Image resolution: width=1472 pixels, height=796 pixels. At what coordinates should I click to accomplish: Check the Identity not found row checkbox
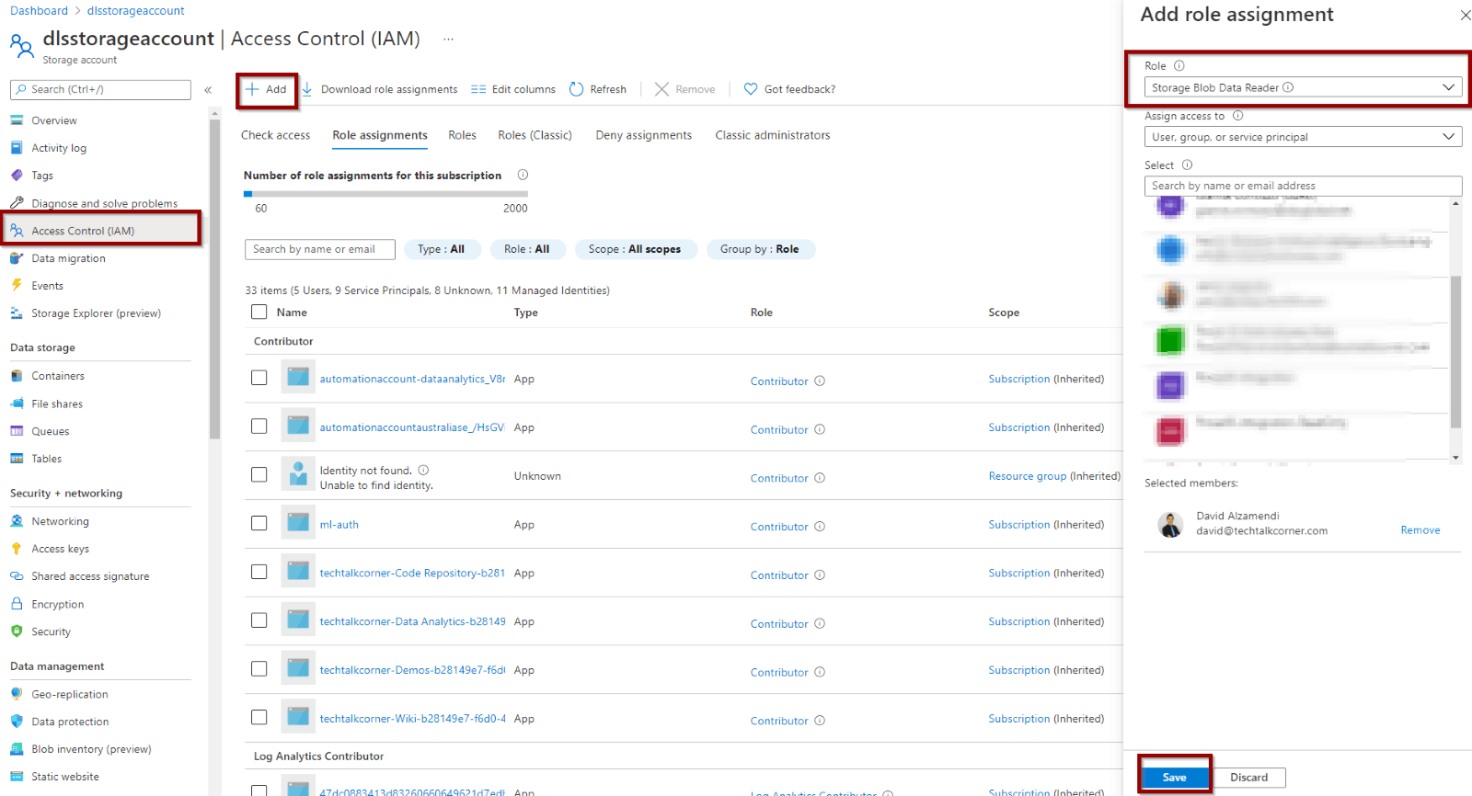pos(259,474)
